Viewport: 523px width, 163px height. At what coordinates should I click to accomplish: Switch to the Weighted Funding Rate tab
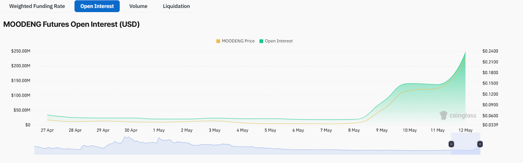tap(37, 6)
